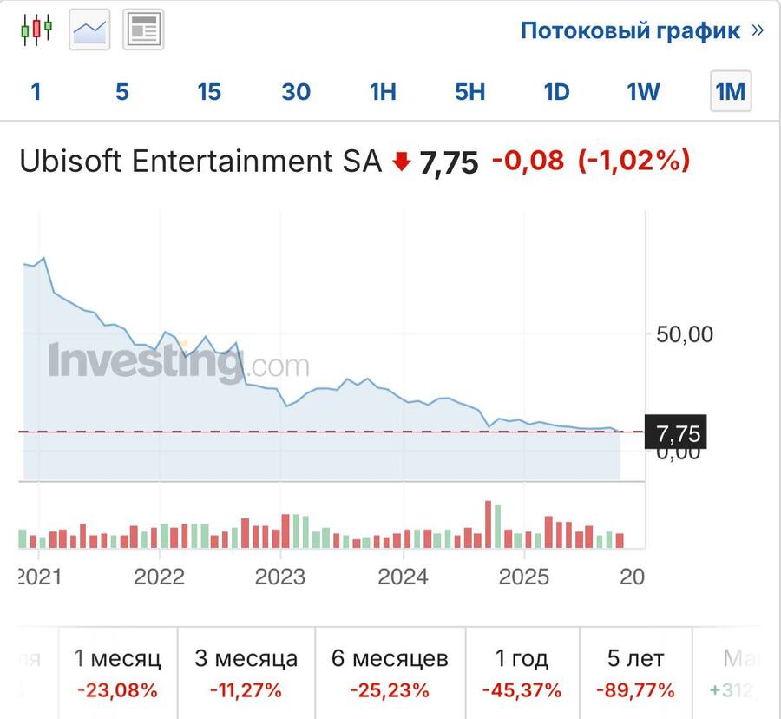Open the news chart view icon
Viewport: 781px width, 719px height.
tap(141, 28)
